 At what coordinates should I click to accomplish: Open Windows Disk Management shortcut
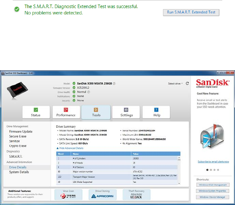pos(213,185)
